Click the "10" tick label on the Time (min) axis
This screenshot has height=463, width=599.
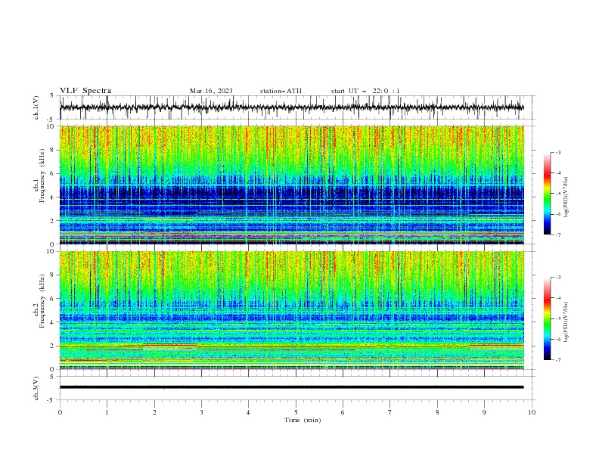coord(532,412)
